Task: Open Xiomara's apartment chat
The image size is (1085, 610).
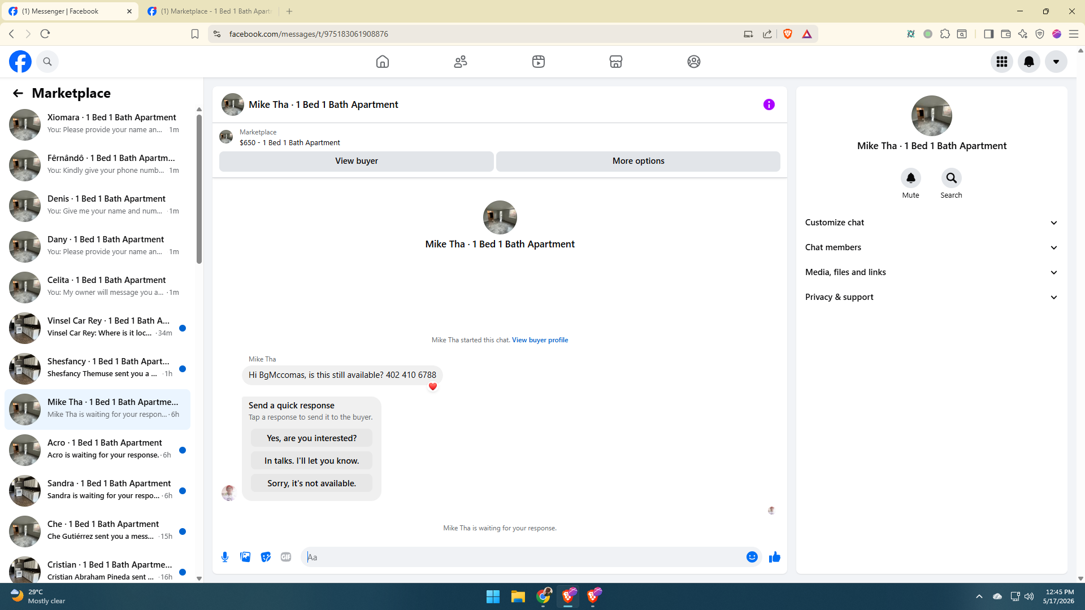Action: [x=97, y=124]
